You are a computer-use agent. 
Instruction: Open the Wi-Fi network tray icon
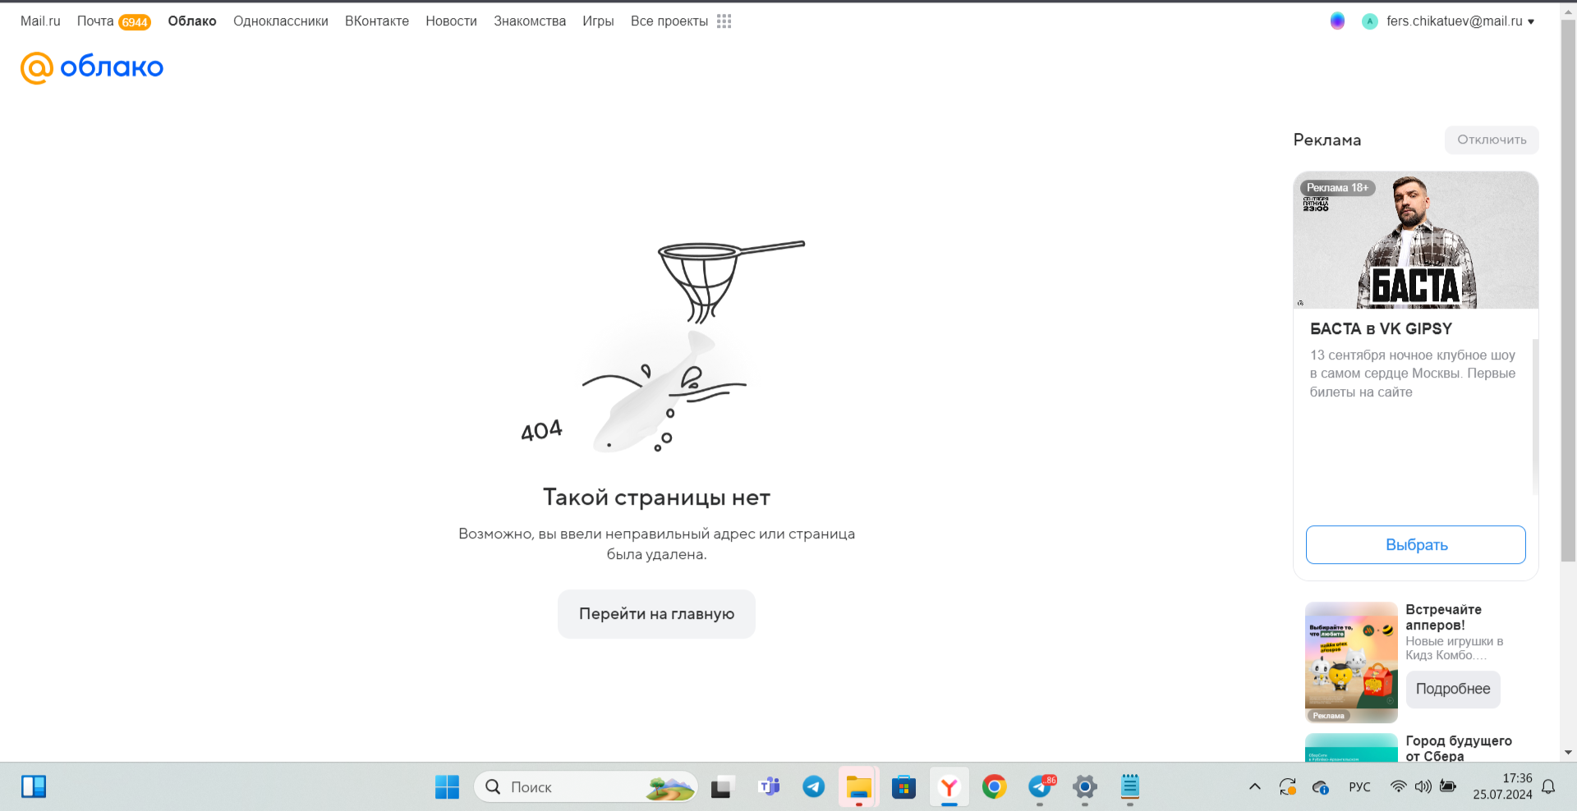tap(1398, 787)
